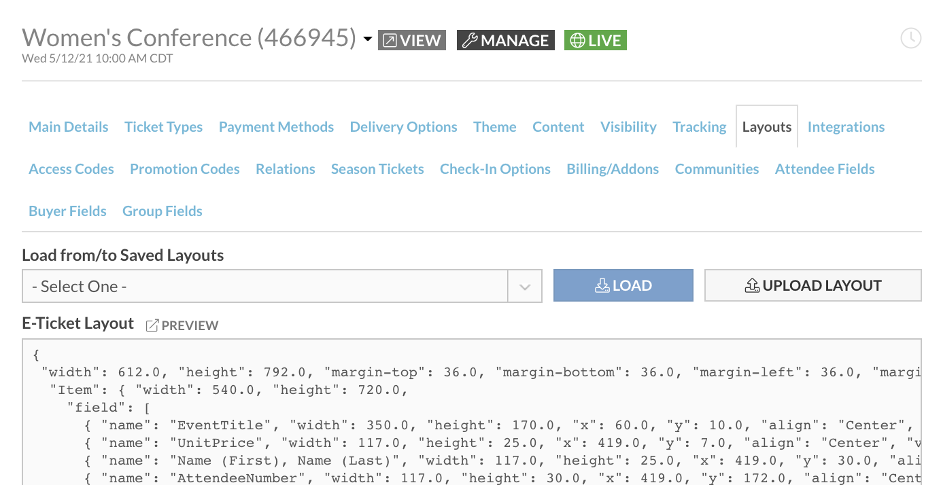This screenshot has height=485, width=941.
Task: Select the active Layouts tab
Action: [x=767, y=127]
